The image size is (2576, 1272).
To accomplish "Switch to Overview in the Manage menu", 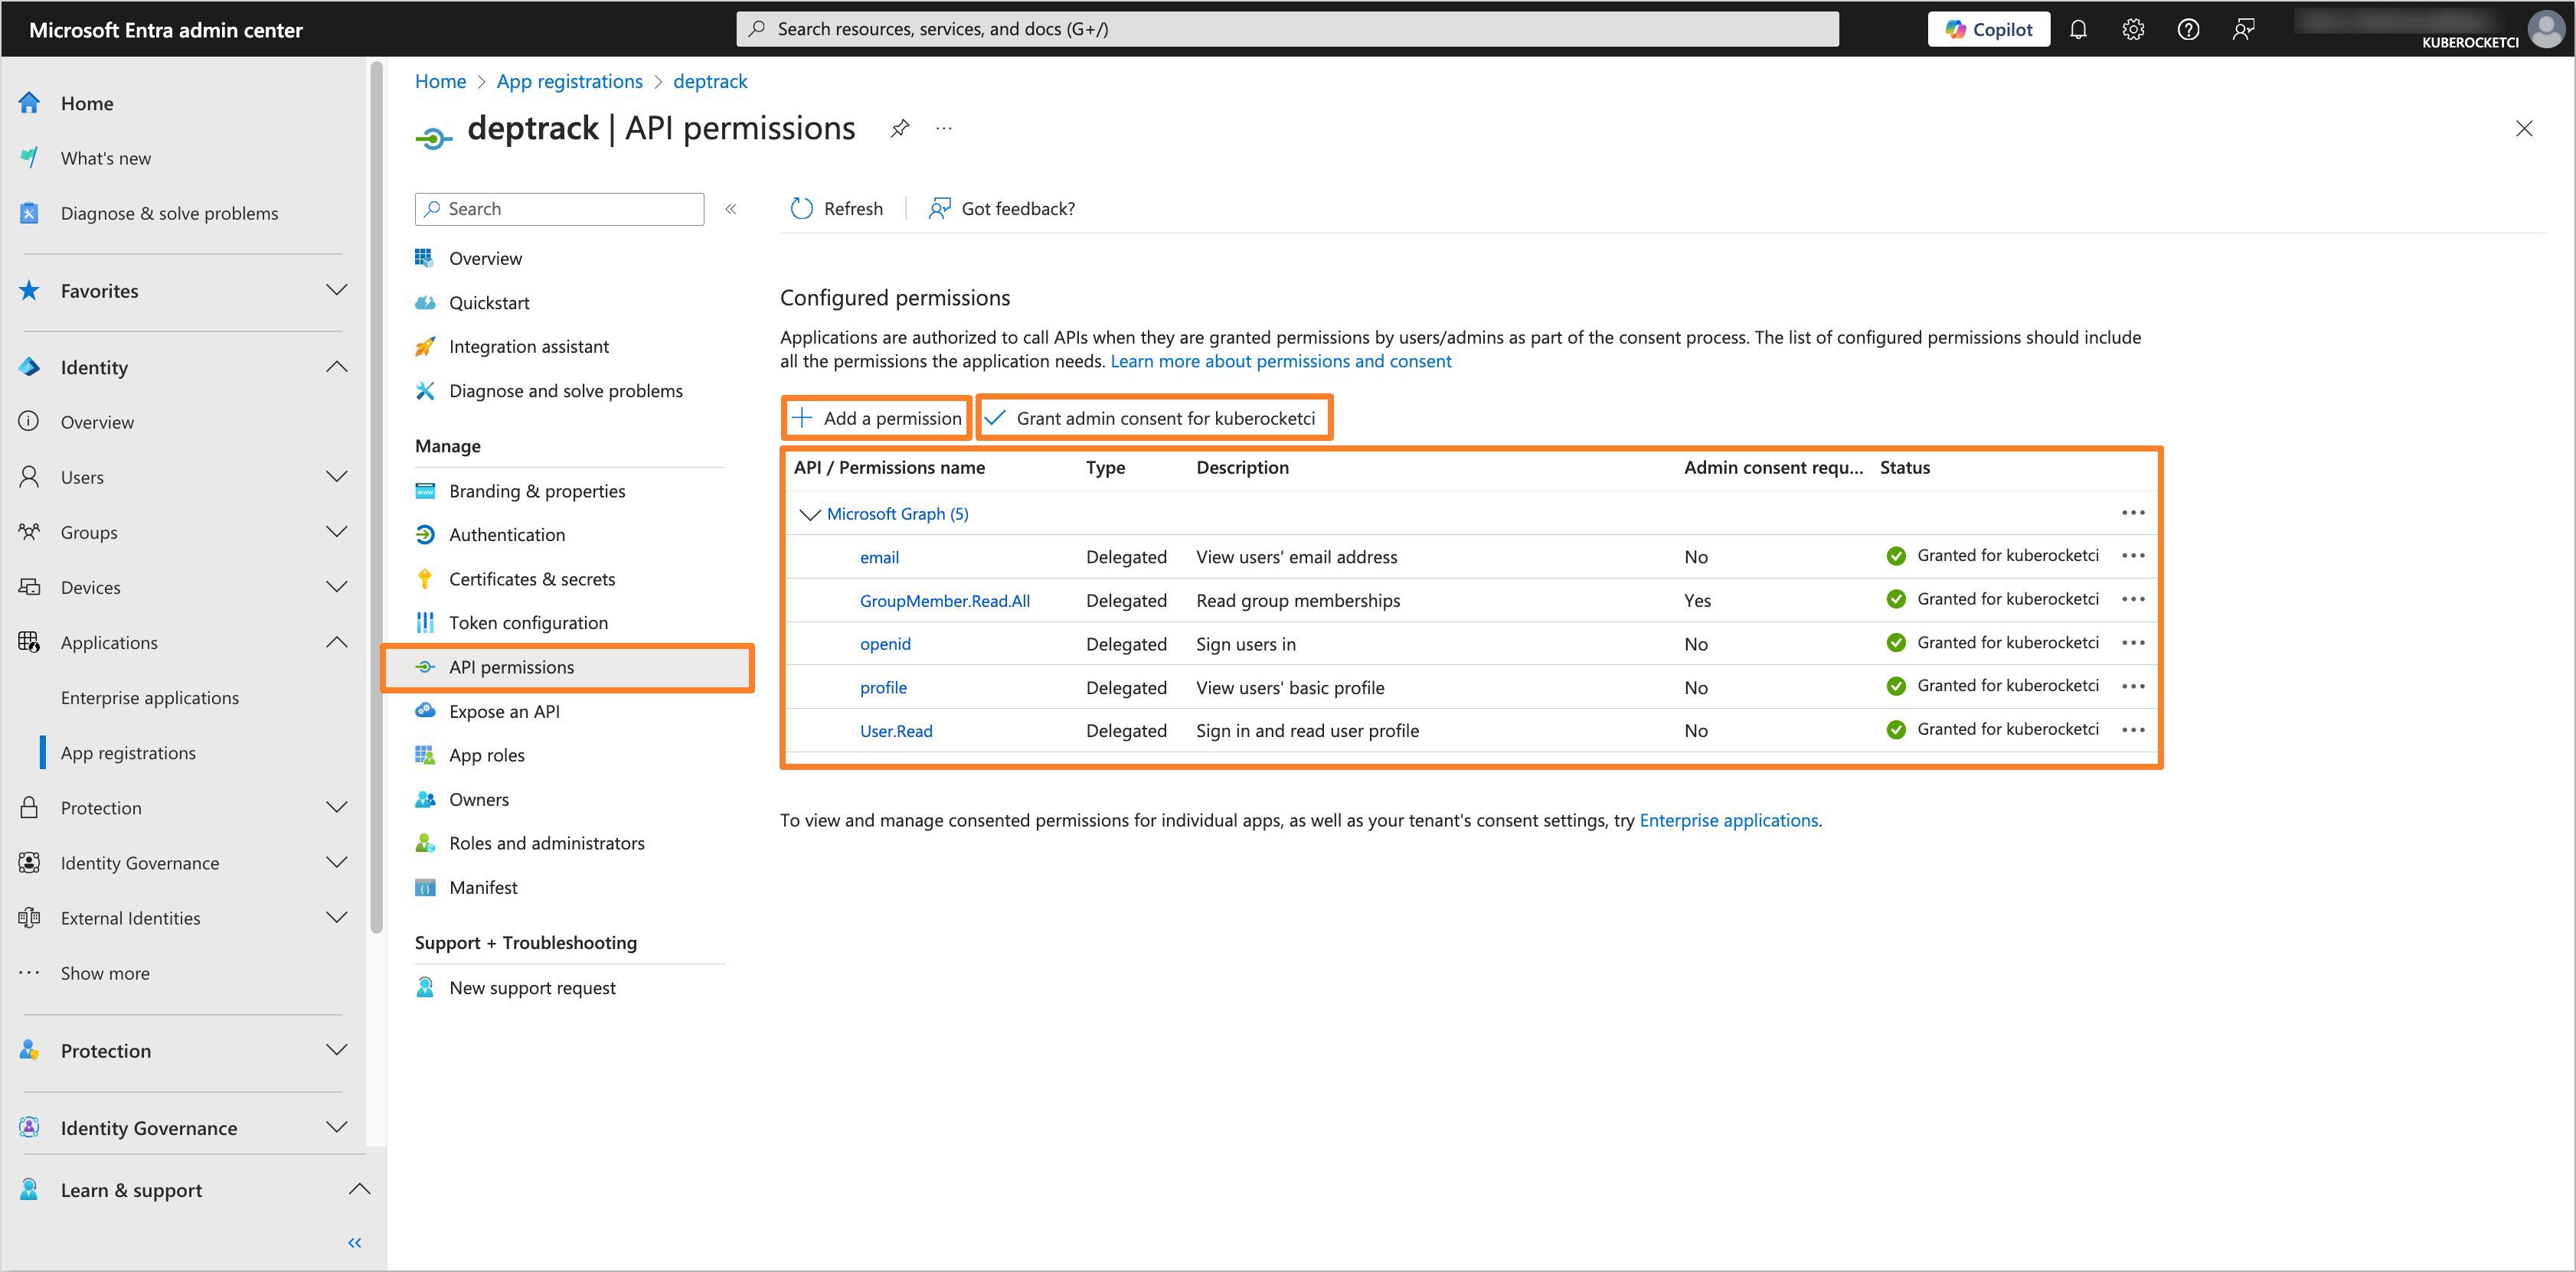I will (x=485, y=258).
